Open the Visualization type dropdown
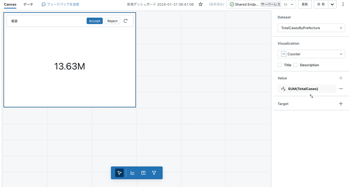The image size is (350, 187). (311, 54)
